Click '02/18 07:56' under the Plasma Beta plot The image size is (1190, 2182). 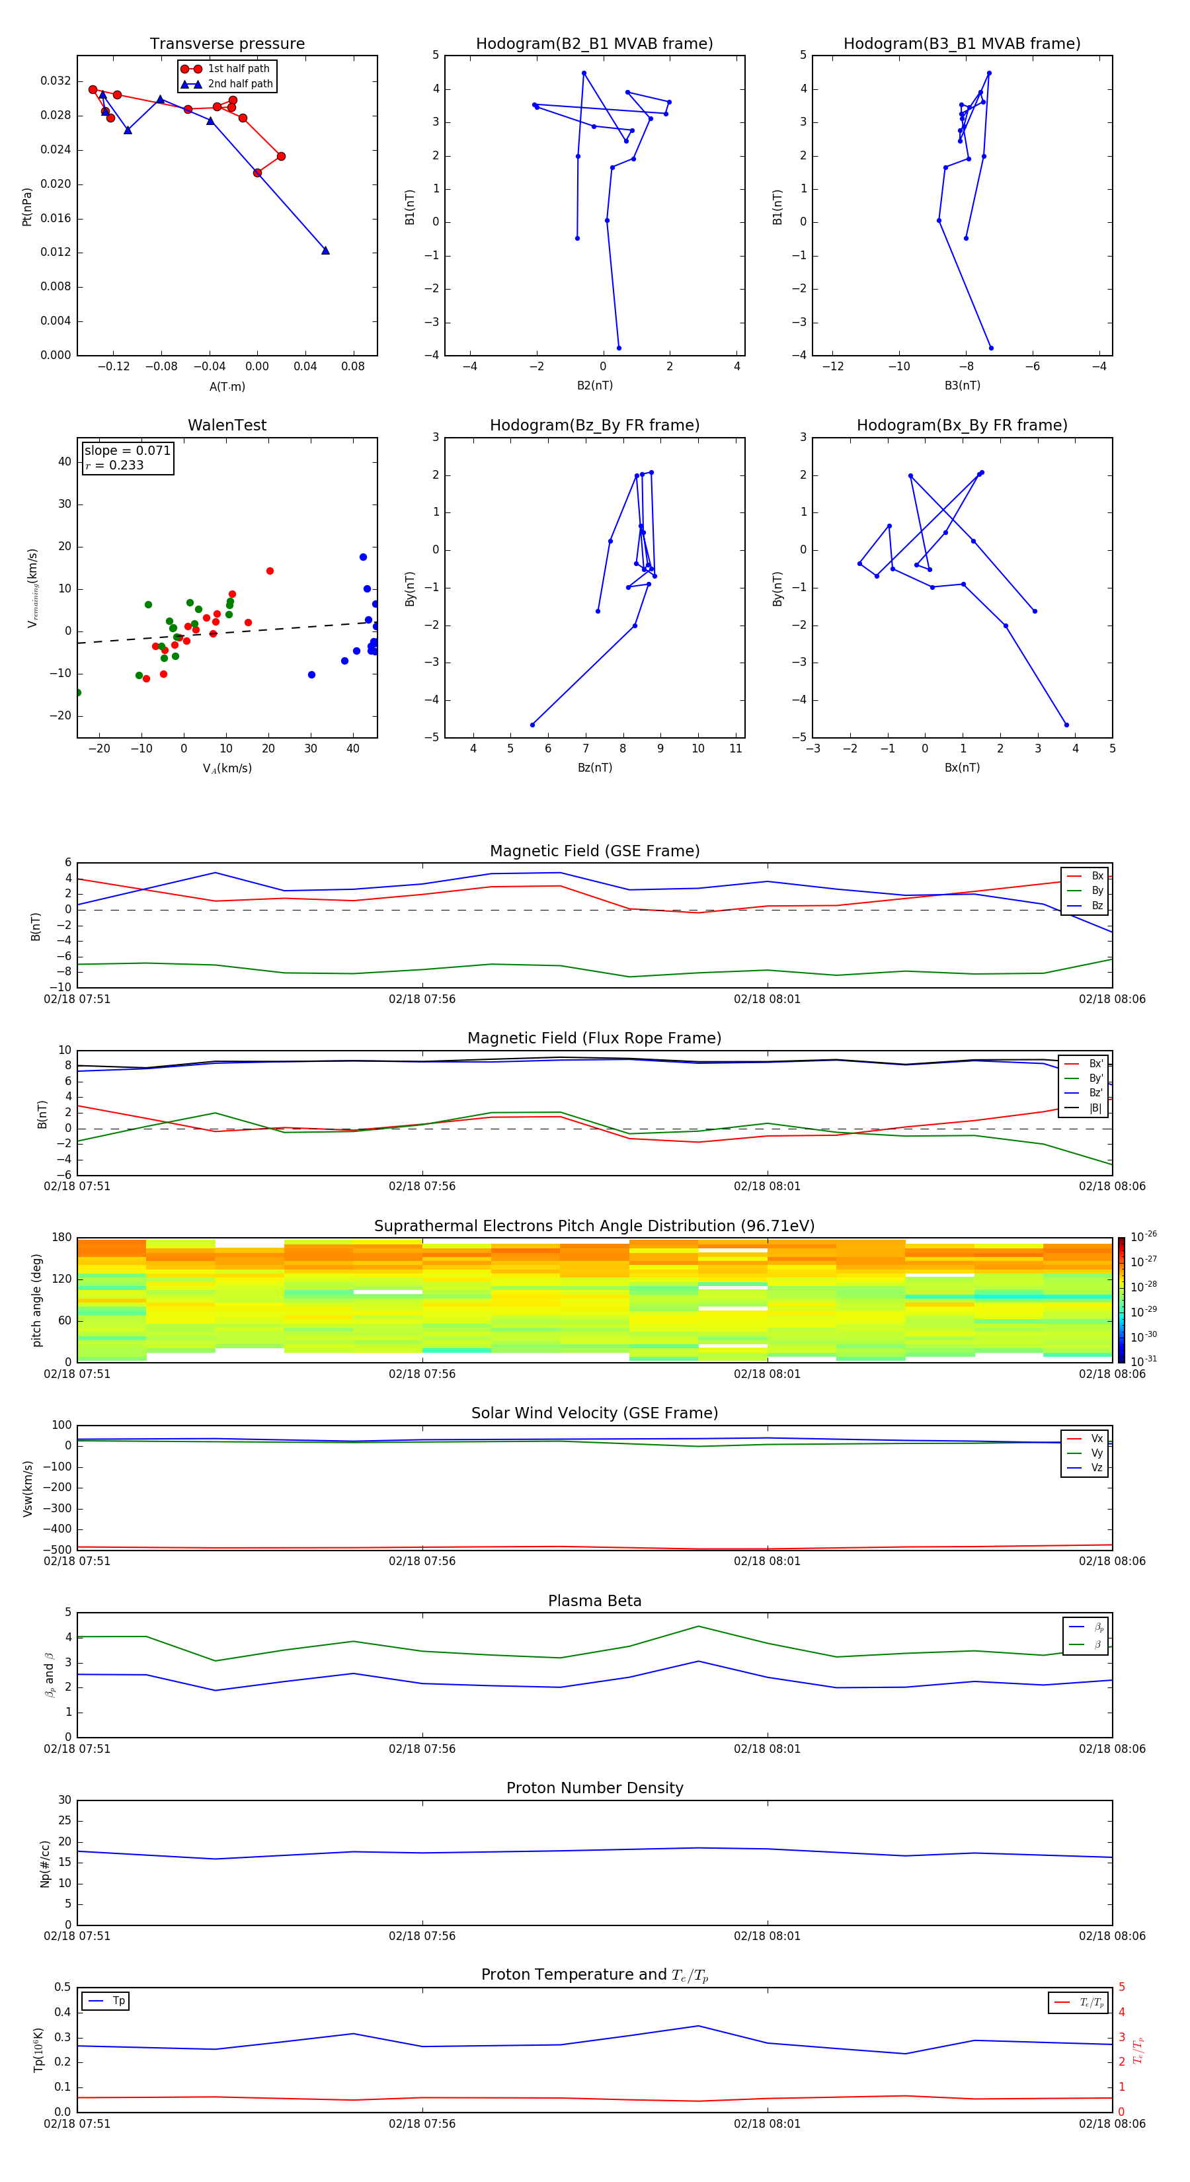(x=422, y=1749)
